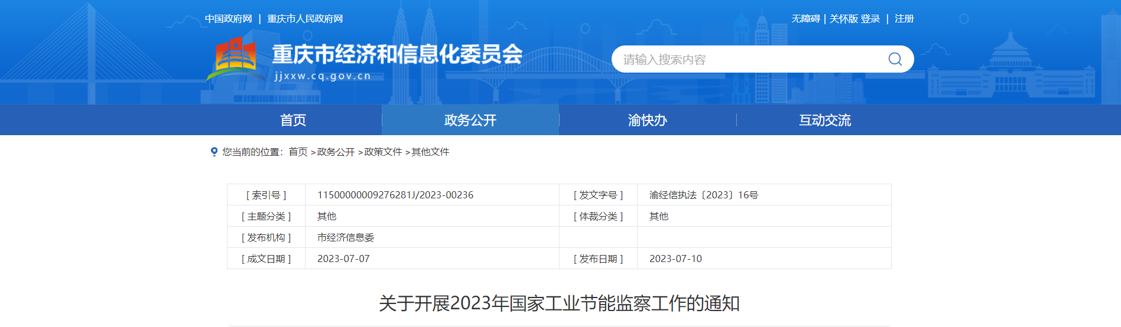Open the 渝快办 navigation item

648,120
